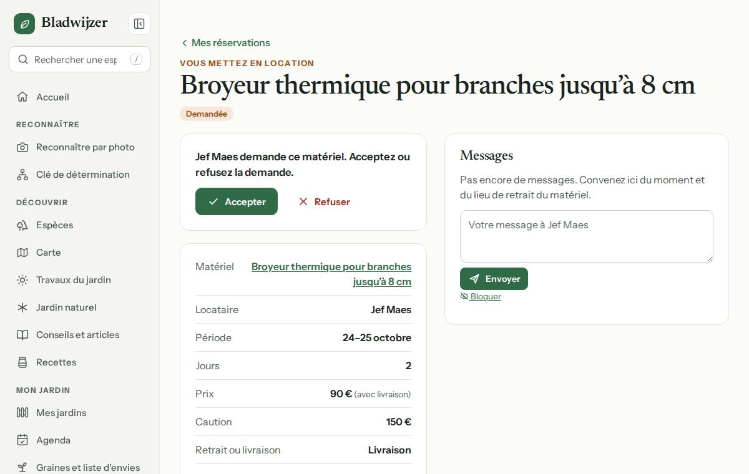Click the crossed-eye icon beside Bloquer
The width and height of the screenshot is (749, 474).
[x=464, y=296]
